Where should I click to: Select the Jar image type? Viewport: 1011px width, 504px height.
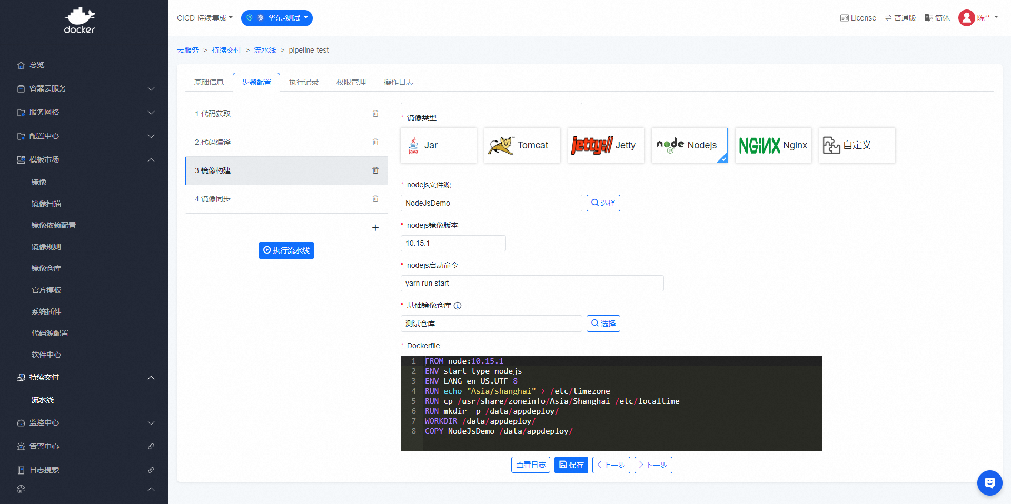[438, 145]
